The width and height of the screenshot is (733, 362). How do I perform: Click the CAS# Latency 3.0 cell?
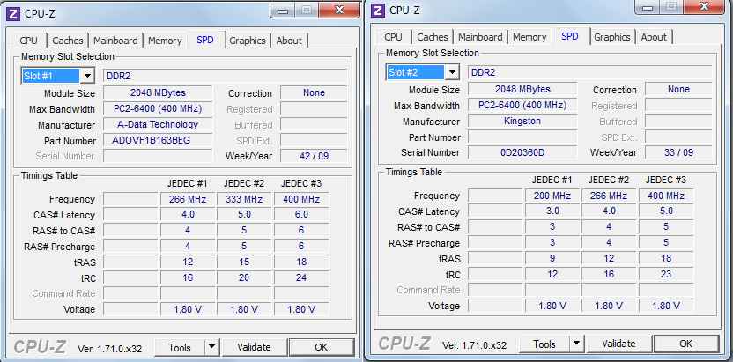pos(552,211)
